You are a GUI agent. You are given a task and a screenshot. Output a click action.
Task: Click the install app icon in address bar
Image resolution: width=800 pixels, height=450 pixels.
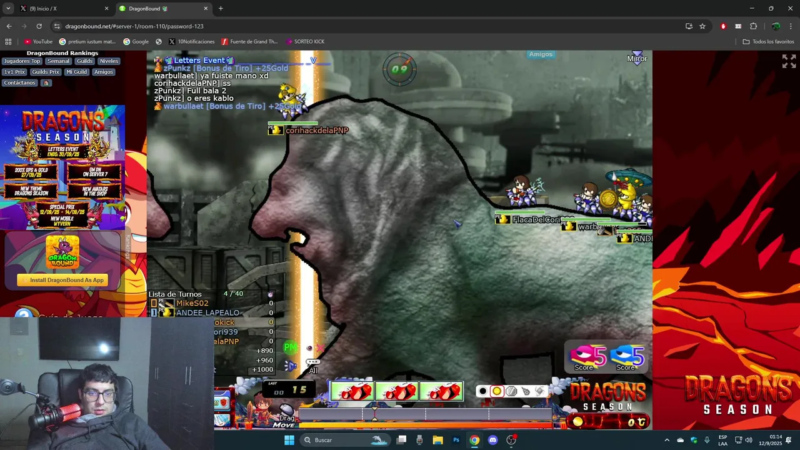click(689, 26)
